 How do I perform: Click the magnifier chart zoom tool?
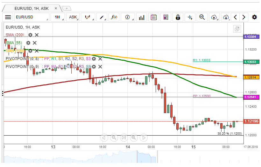click(x=202, y=17)
